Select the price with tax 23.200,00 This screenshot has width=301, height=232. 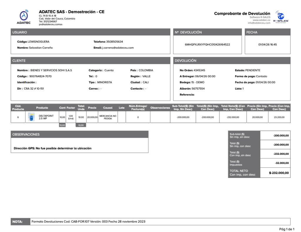tap(279, 117)
